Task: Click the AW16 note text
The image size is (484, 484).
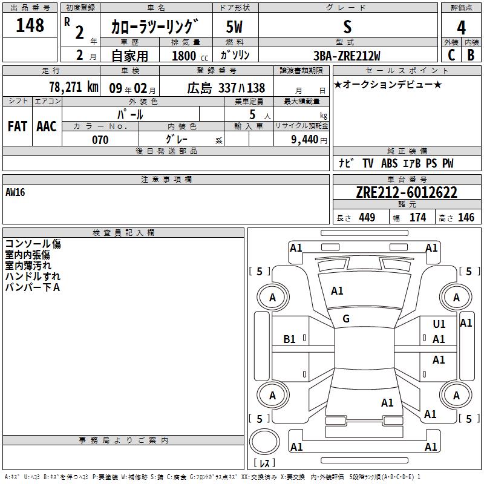Action: pos(15,192)
